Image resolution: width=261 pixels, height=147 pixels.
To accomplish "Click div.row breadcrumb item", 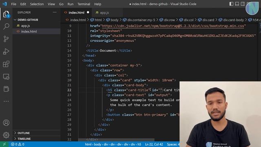I will [x=170, y=20].
